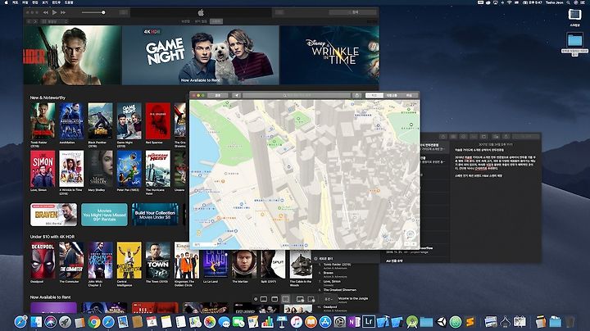Open Messages from the Dock

tap(225, 322)
